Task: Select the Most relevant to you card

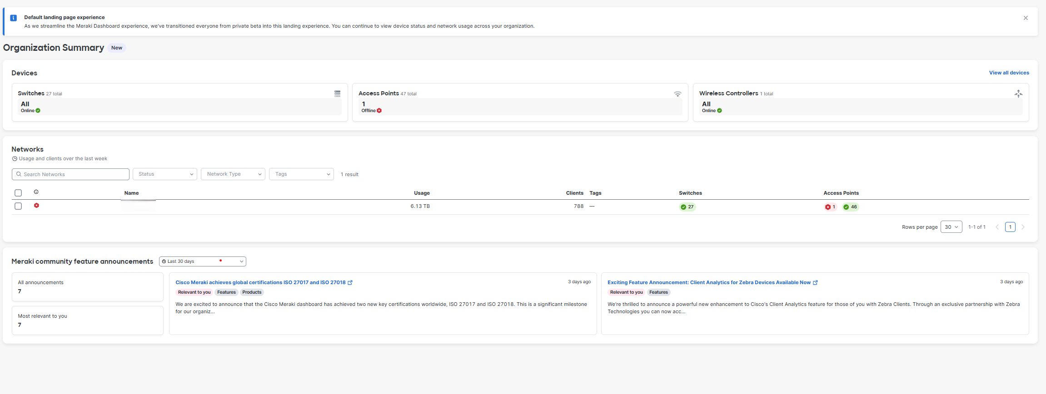Action: point(87,320)
